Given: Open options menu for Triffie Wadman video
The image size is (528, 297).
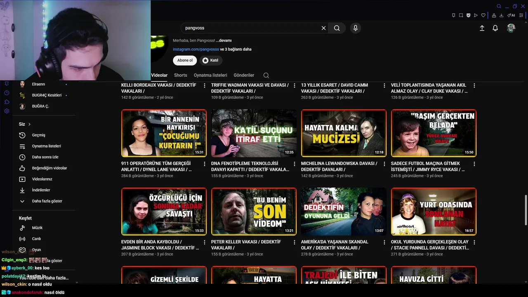Looking at the screenshot, I should [295, 85].
